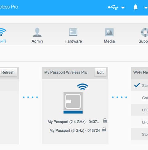Expand the dropdown arrow beside the USB icon
This screenshot has width=148, height=150.
[x=123, y=8]
